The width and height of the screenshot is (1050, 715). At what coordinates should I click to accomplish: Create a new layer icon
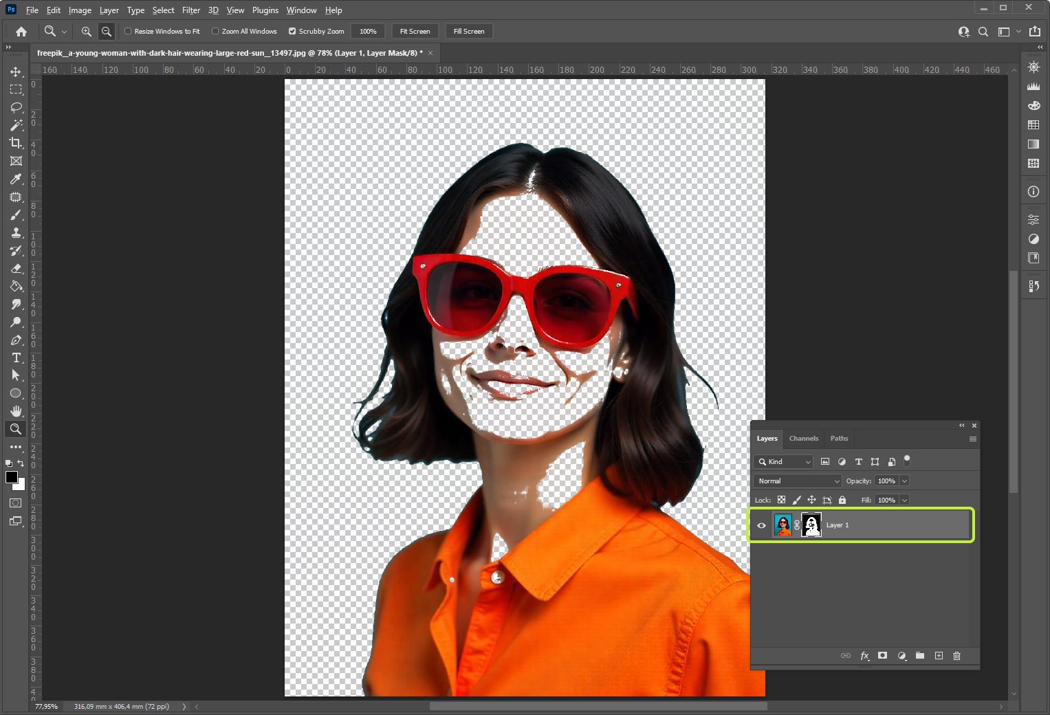[939, 656]
